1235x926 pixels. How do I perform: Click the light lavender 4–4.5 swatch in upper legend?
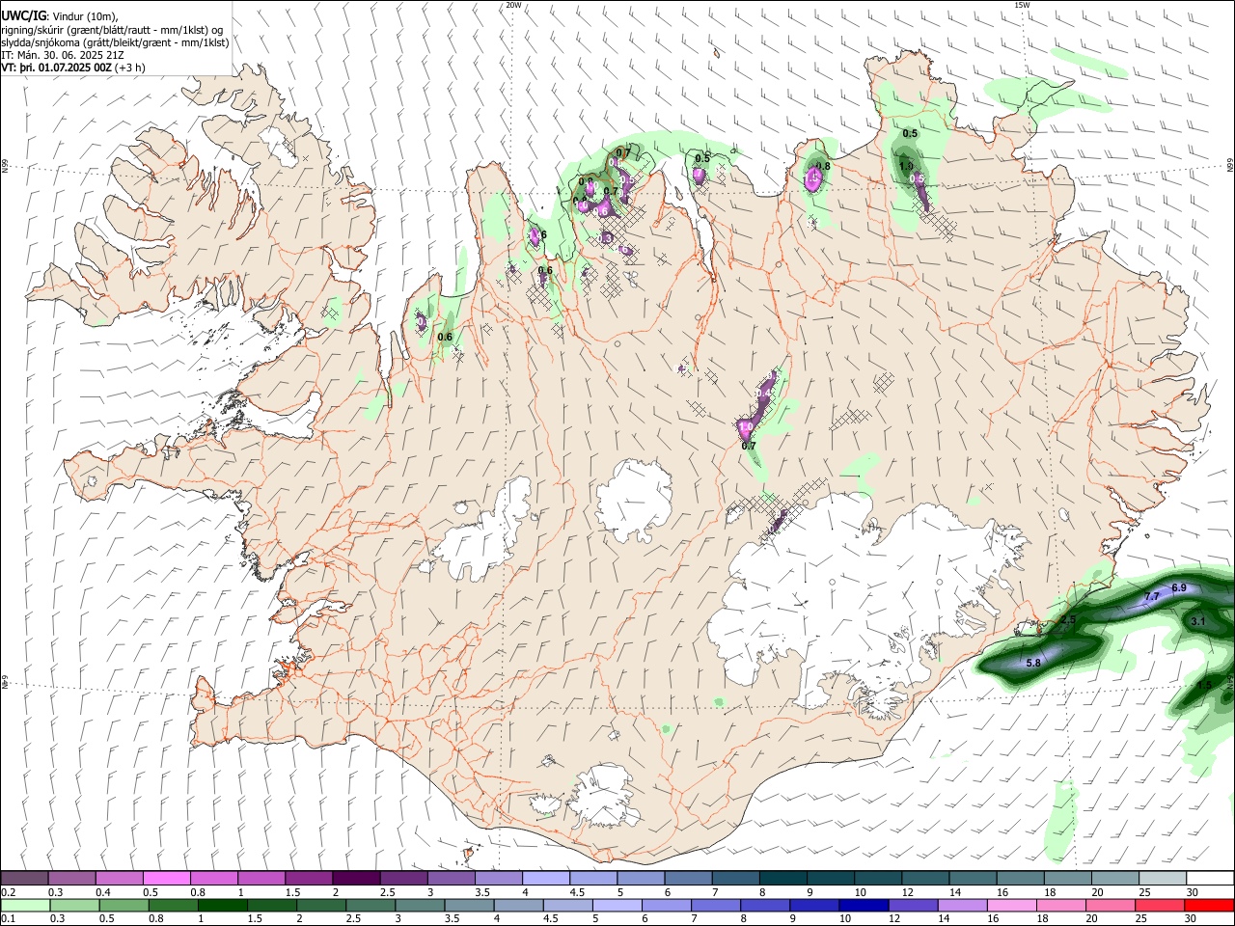544,879
